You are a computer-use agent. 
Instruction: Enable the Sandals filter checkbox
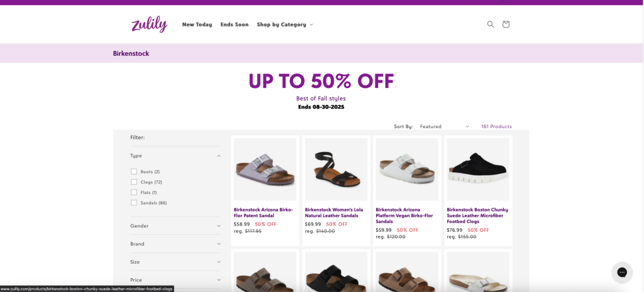pos(134,203)
